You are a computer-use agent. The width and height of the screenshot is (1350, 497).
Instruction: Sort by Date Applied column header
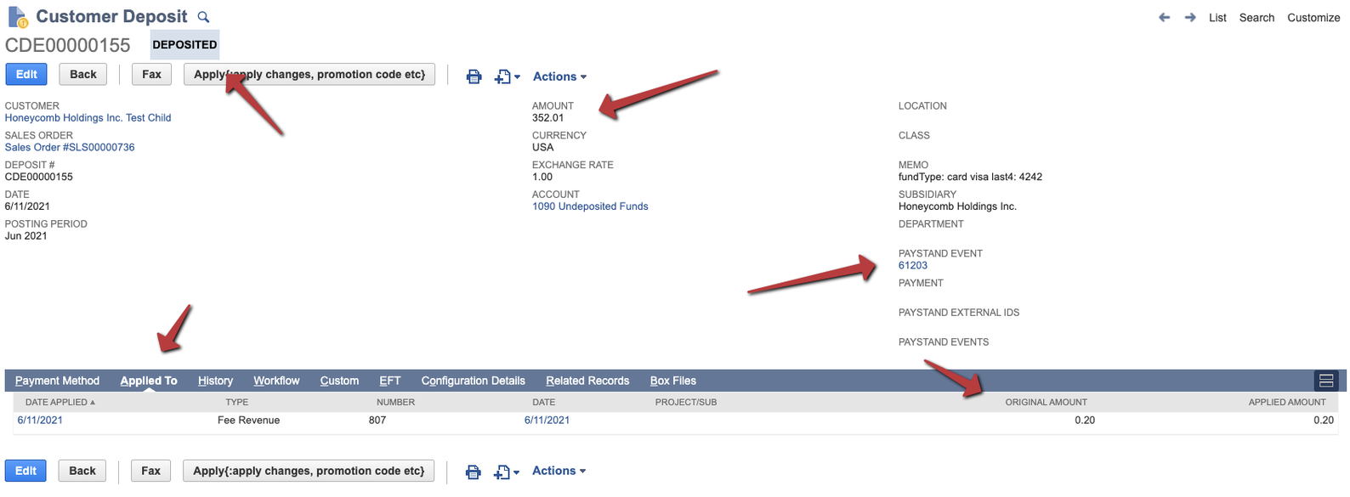[x=60, y=402]
